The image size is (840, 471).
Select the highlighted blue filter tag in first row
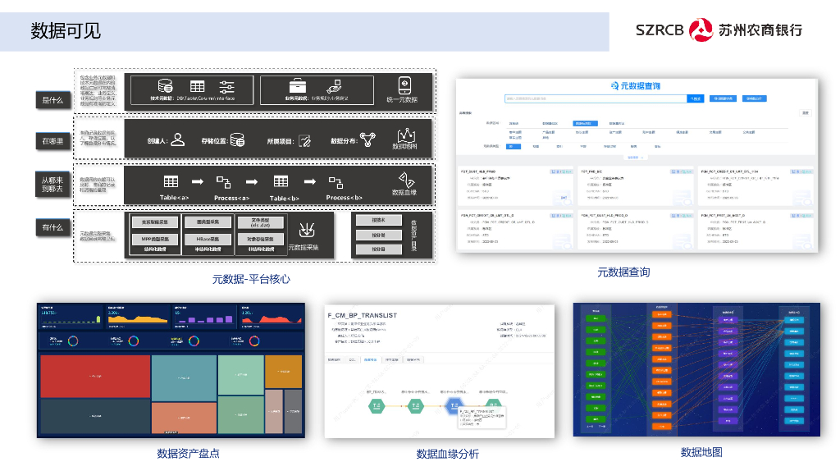(584, 123)
